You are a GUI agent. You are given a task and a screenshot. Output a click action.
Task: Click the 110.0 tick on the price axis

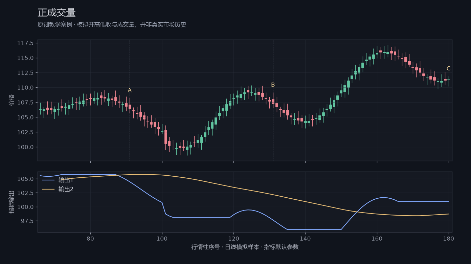25,88
